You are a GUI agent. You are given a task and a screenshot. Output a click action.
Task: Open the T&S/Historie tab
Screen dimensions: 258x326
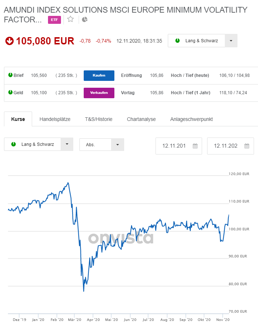pos(99,119)
